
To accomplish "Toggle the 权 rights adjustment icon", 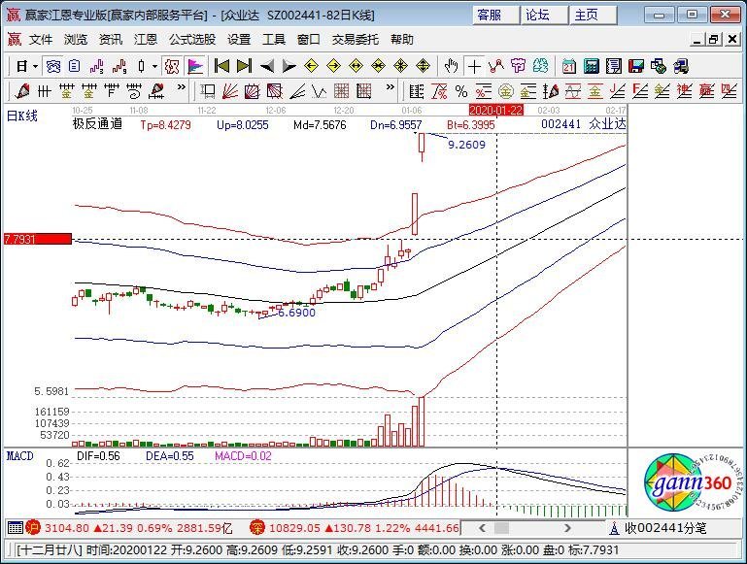I will coord(172,66).
